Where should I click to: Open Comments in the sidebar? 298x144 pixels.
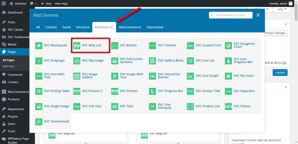click(x=15, y=75)
